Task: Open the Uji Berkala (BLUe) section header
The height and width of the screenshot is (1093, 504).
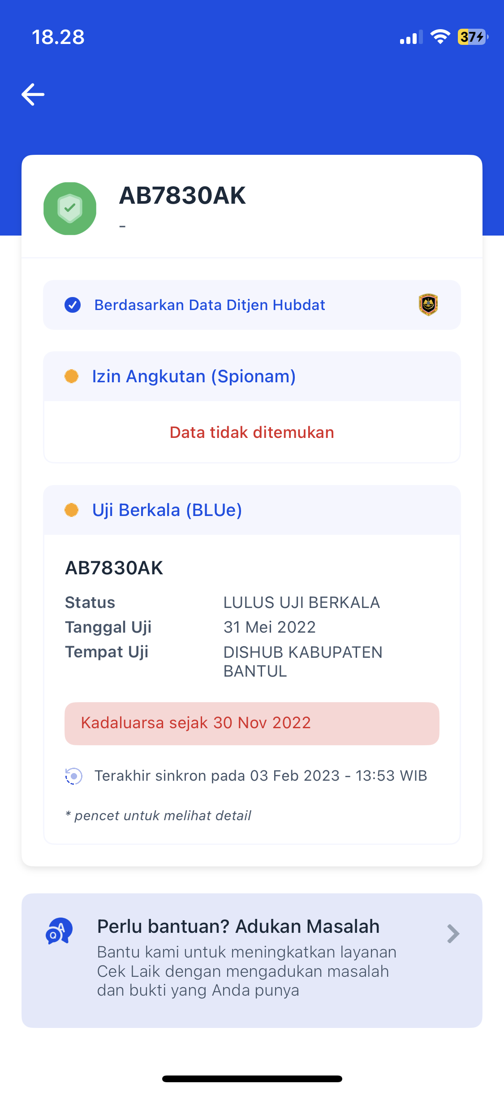Action: coord(167,510)
